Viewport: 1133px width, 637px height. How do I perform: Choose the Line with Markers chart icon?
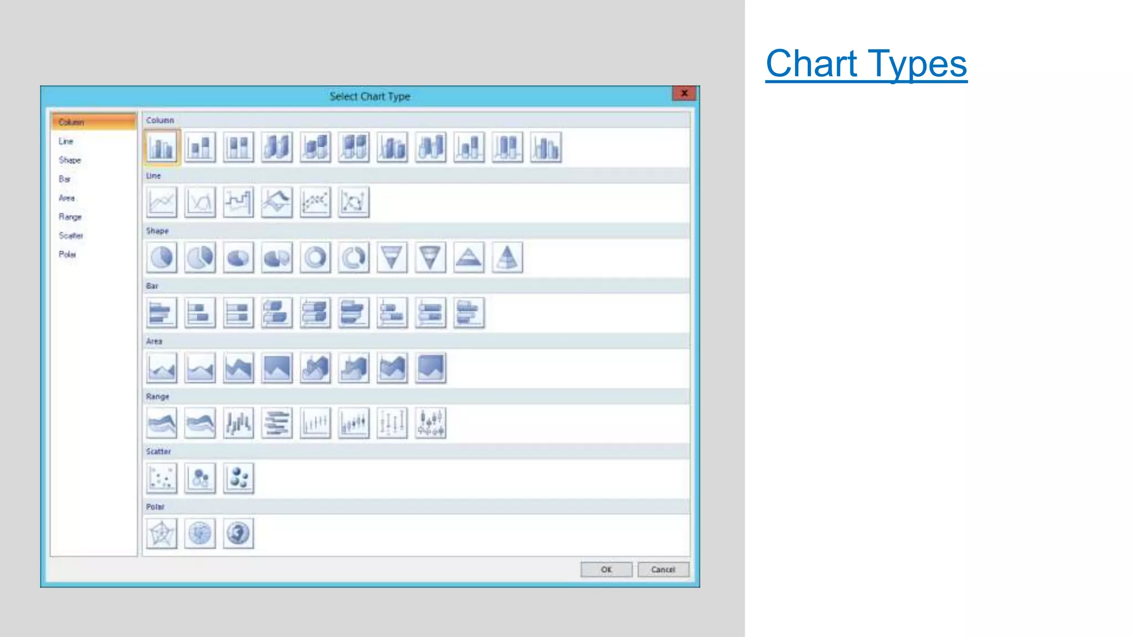point(315,202)
